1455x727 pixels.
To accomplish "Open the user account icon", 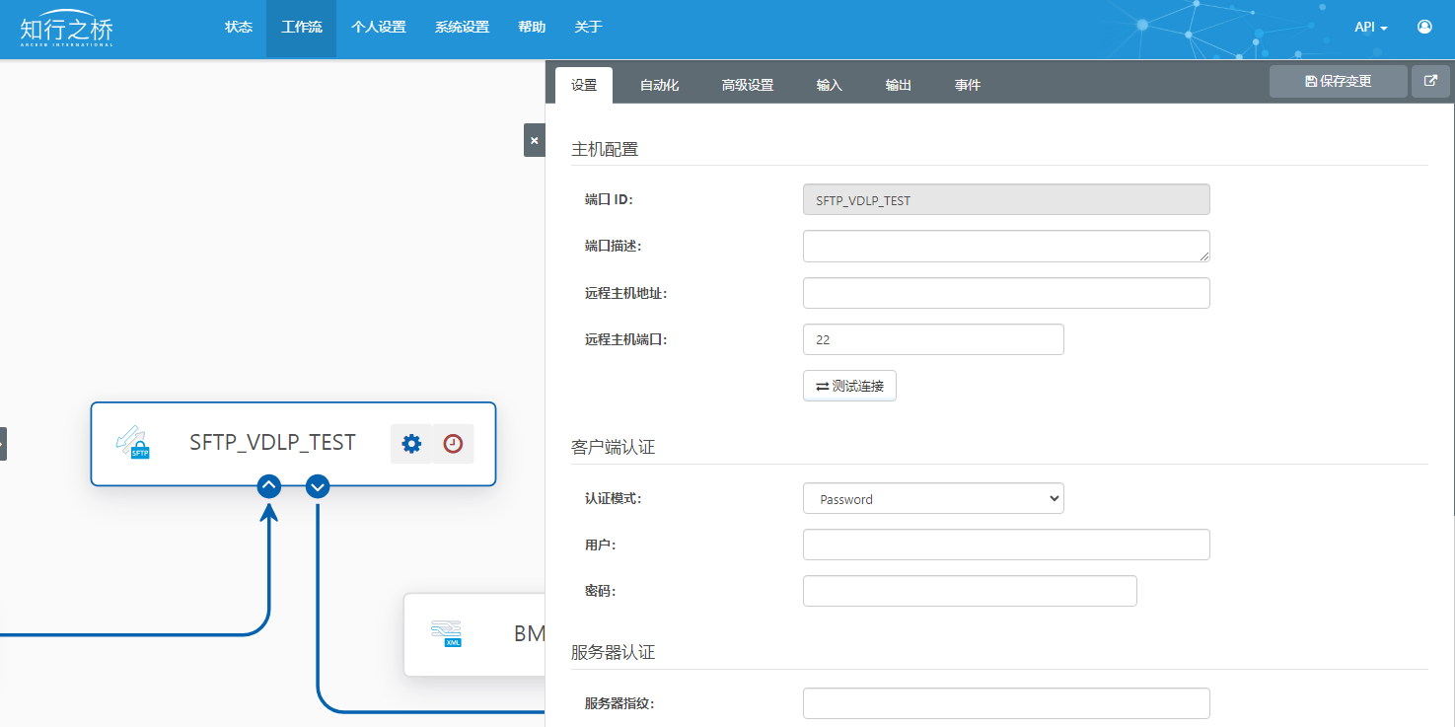I will [1424, 27].
